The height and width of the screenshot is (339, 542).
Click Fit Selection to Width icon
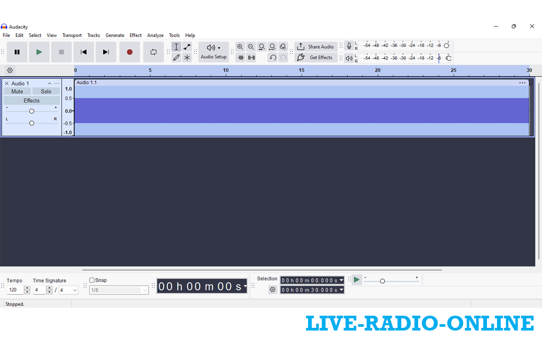click(x=261, y=47)
